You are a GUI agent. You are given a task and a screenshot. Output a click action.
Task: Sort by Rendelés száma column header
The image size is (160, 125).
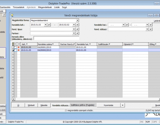click(x=48, y=44)
